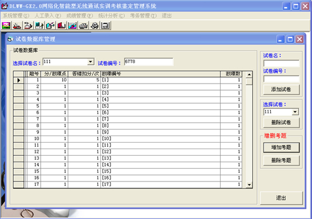Image resolution: width=312 pixels, height=219 pixels.
Task: Click the fault code cell [16]
Action: click(x=161, y=178)
